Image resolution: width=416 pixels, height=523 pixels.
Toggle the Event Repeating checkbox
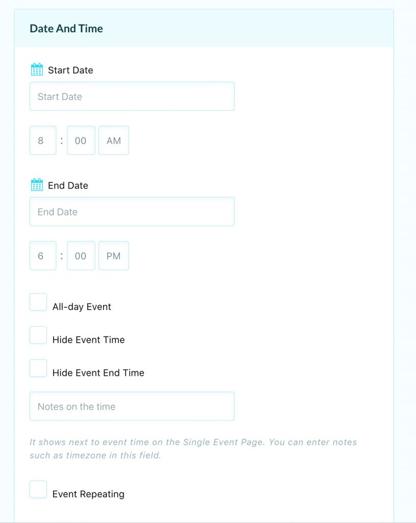tap(38, 489)
